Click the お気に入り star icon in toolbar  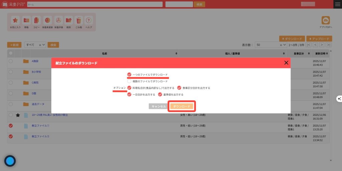(x=15, y=20)
